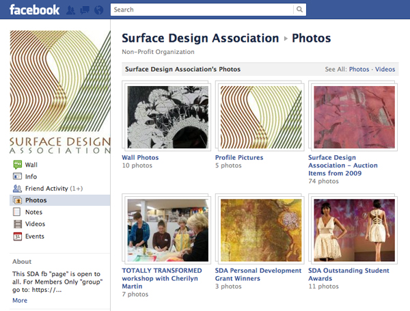Select Friend Activity in sidebar
The width and height of the screenshot is (410, 311).
pos(53,189)
